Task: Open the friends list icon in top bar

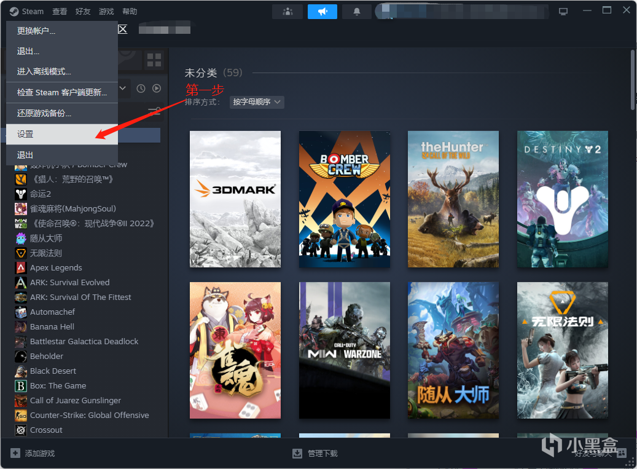Action: (x=287, y=12)
